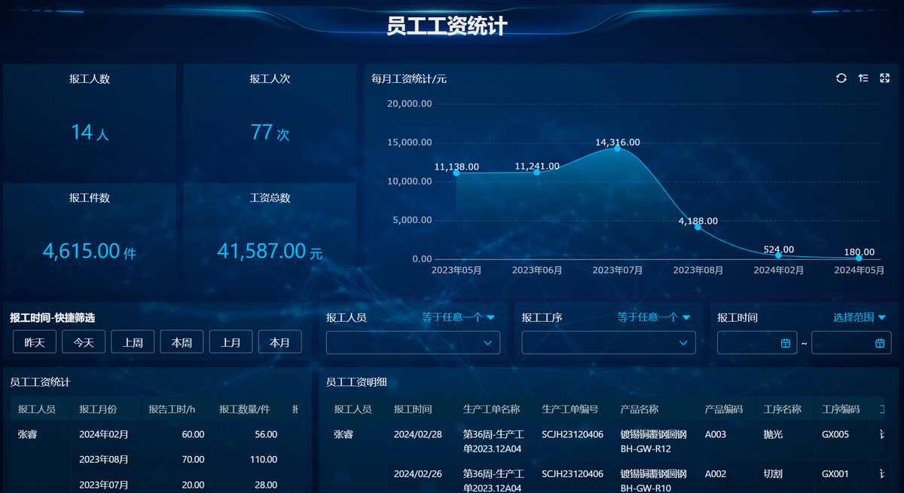
Task: Click the start date input field
Action: click(757, 342)
